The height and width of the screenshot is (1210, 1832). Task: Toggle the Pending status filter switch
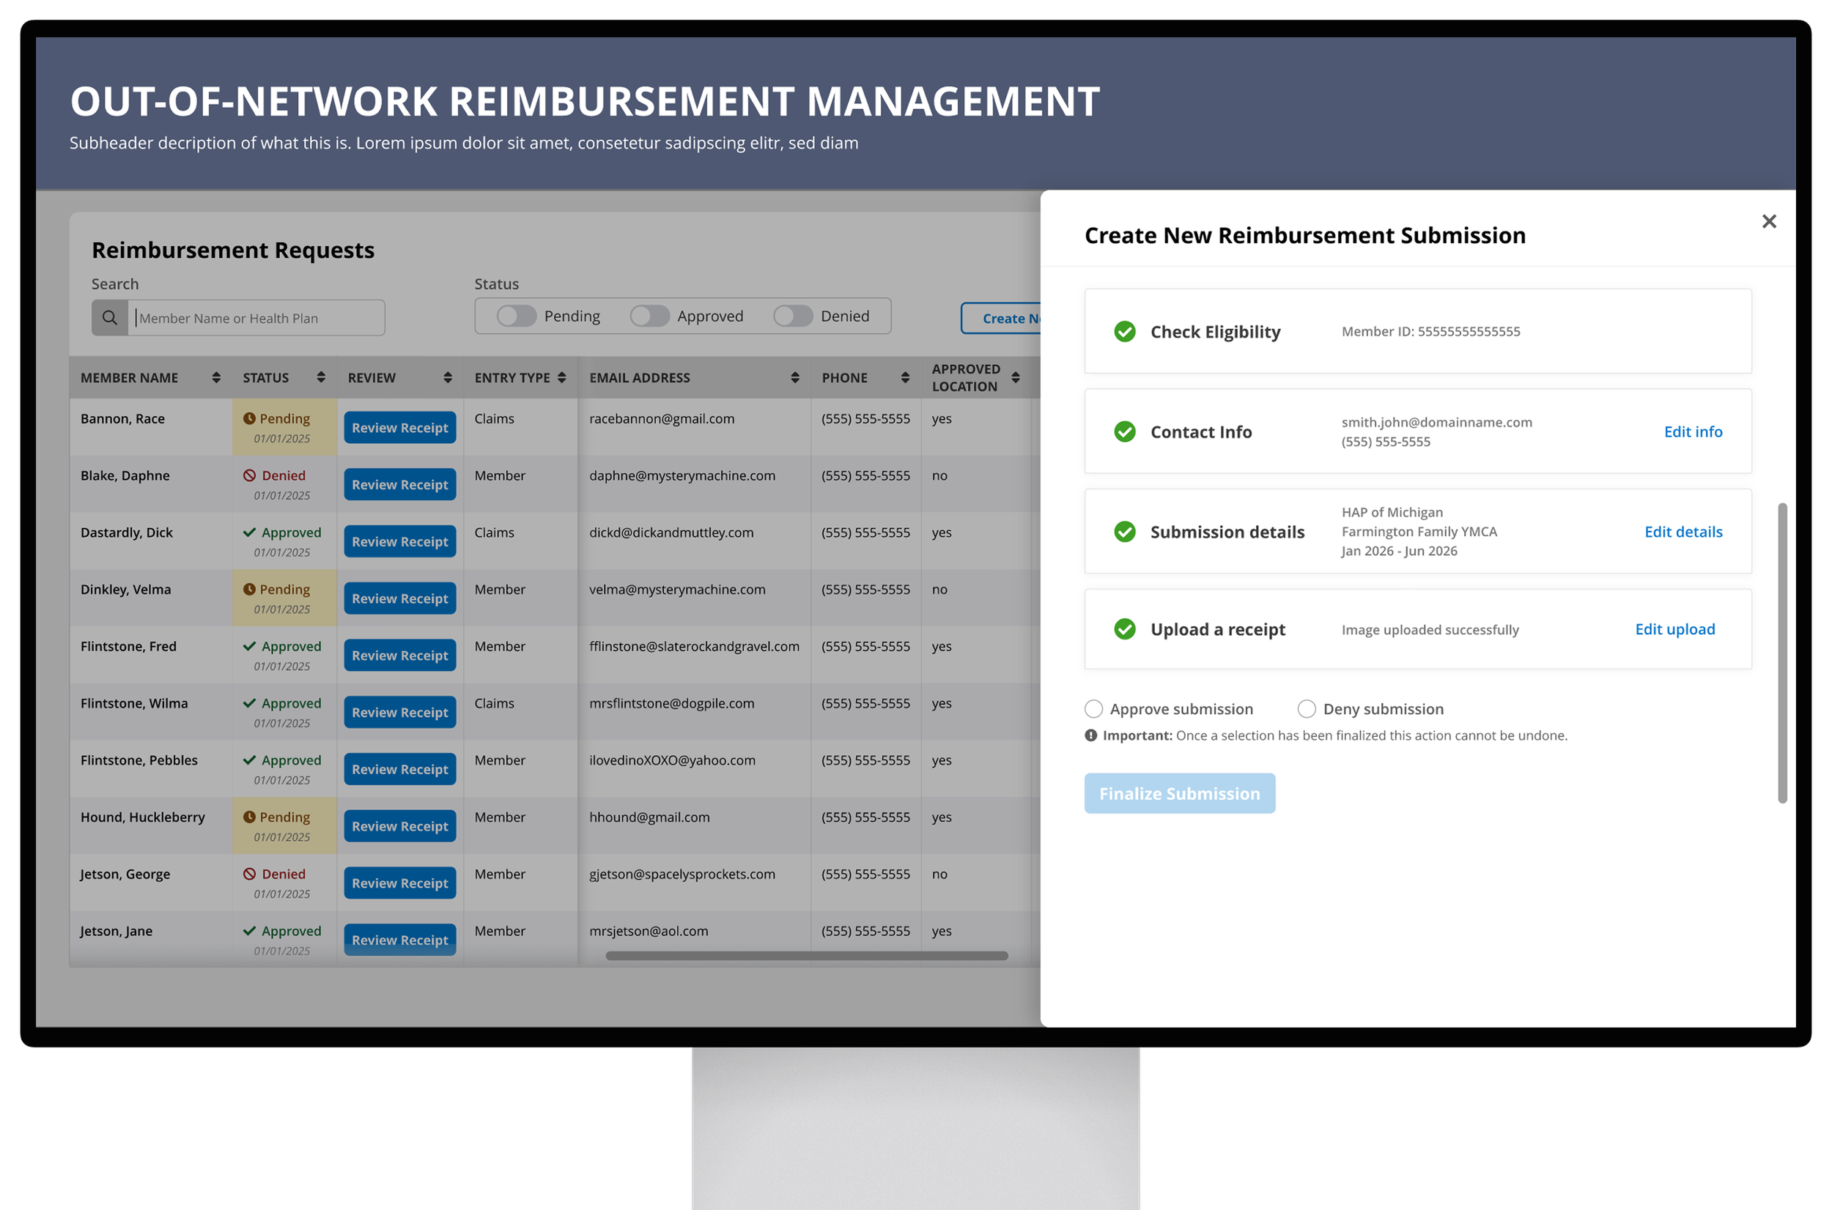pyautogui.click(x=517, y=316)
